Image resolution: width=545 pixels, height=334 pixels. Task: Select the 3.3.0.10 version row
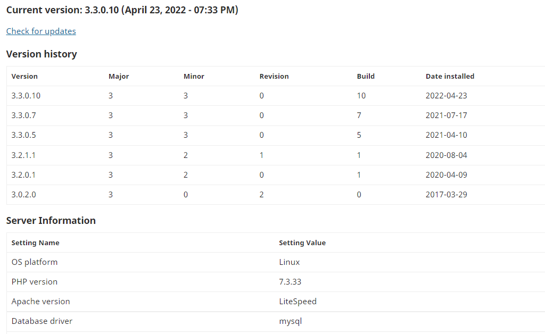(x=276, y=96)
